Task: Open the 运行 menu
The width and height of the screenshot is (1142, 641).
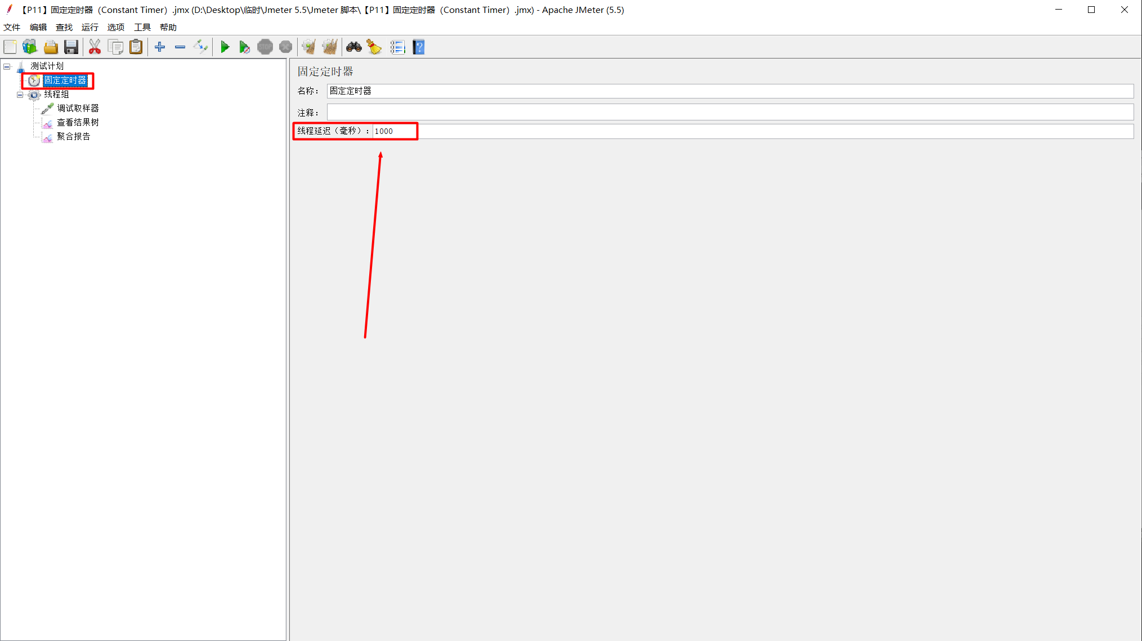Action: (90, 28)
